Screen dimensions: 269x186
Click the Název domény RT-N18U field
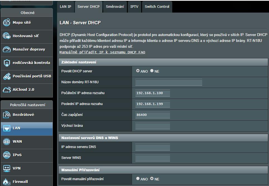(169, 82)
